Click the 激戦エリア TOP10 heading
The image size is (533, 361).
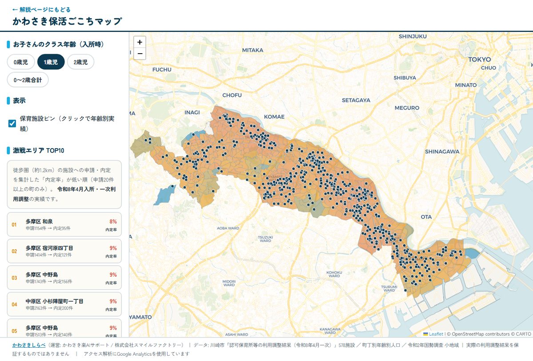pyautogui.click(x=39, y=150)
